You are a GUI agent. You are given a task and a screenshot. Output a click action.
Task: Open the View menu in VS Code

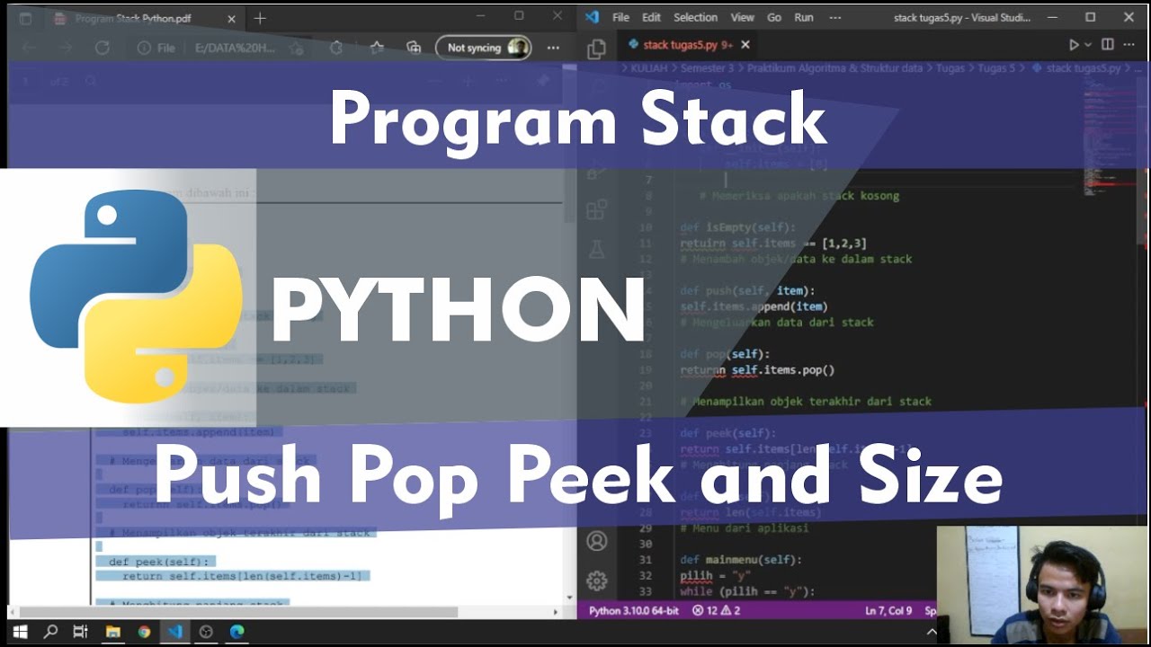point(742,17)
